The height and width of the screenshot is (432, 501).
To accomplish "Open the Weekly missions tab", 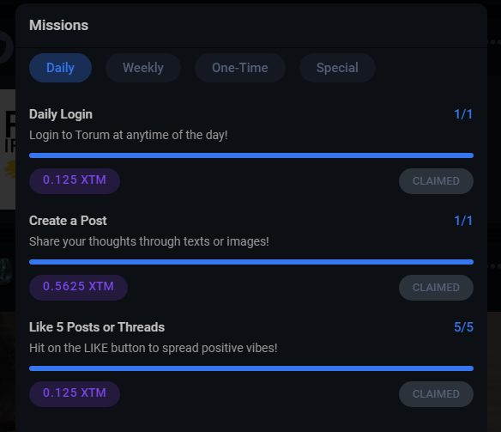I will pyautogui.click(x=143, y=68).
